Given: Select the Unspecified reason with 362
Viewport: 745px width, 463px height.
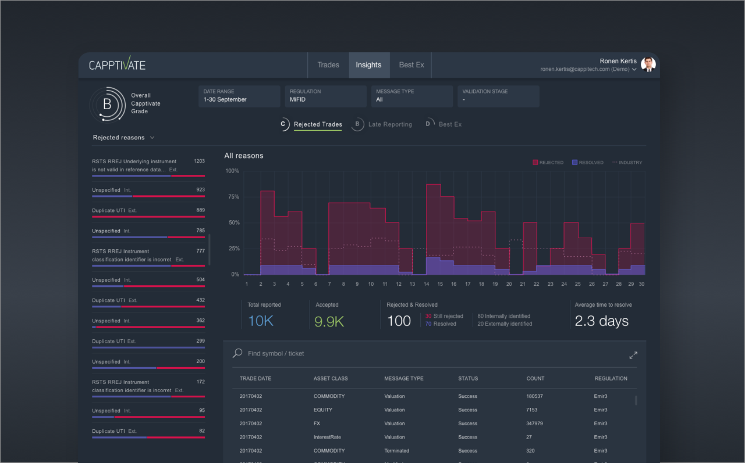Looking at the screenshot, I should (x=148, y=322).
